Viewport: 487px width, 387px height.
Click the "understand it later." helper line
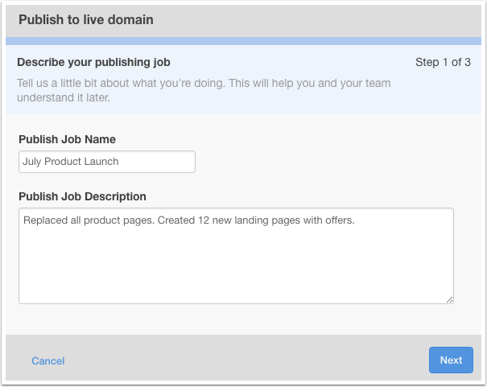tap(64, 98)
